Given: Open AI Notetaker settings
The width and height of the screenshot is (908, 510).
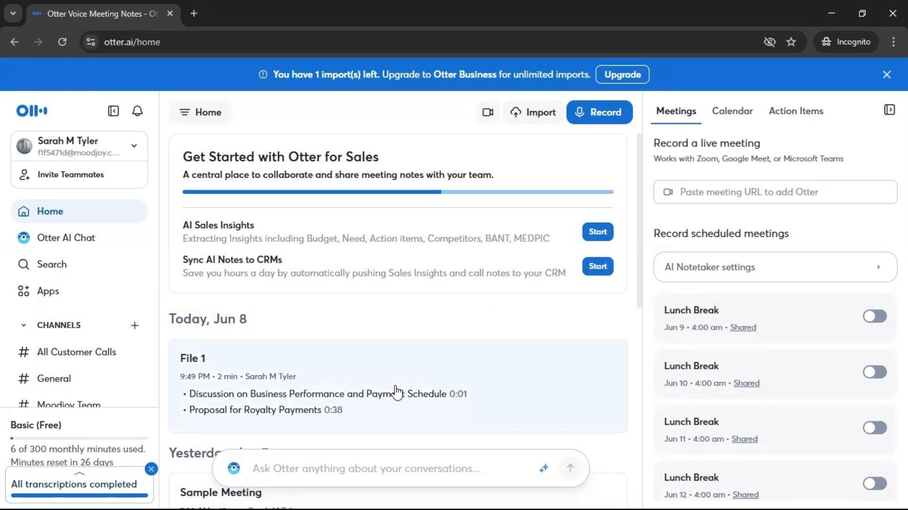Looking at the screenshot, I should [x=775, y=267].
